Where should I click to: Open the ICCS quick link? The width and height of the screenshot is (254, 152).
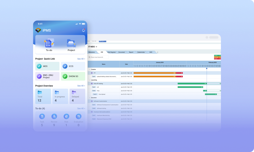(x=65, y=66)
